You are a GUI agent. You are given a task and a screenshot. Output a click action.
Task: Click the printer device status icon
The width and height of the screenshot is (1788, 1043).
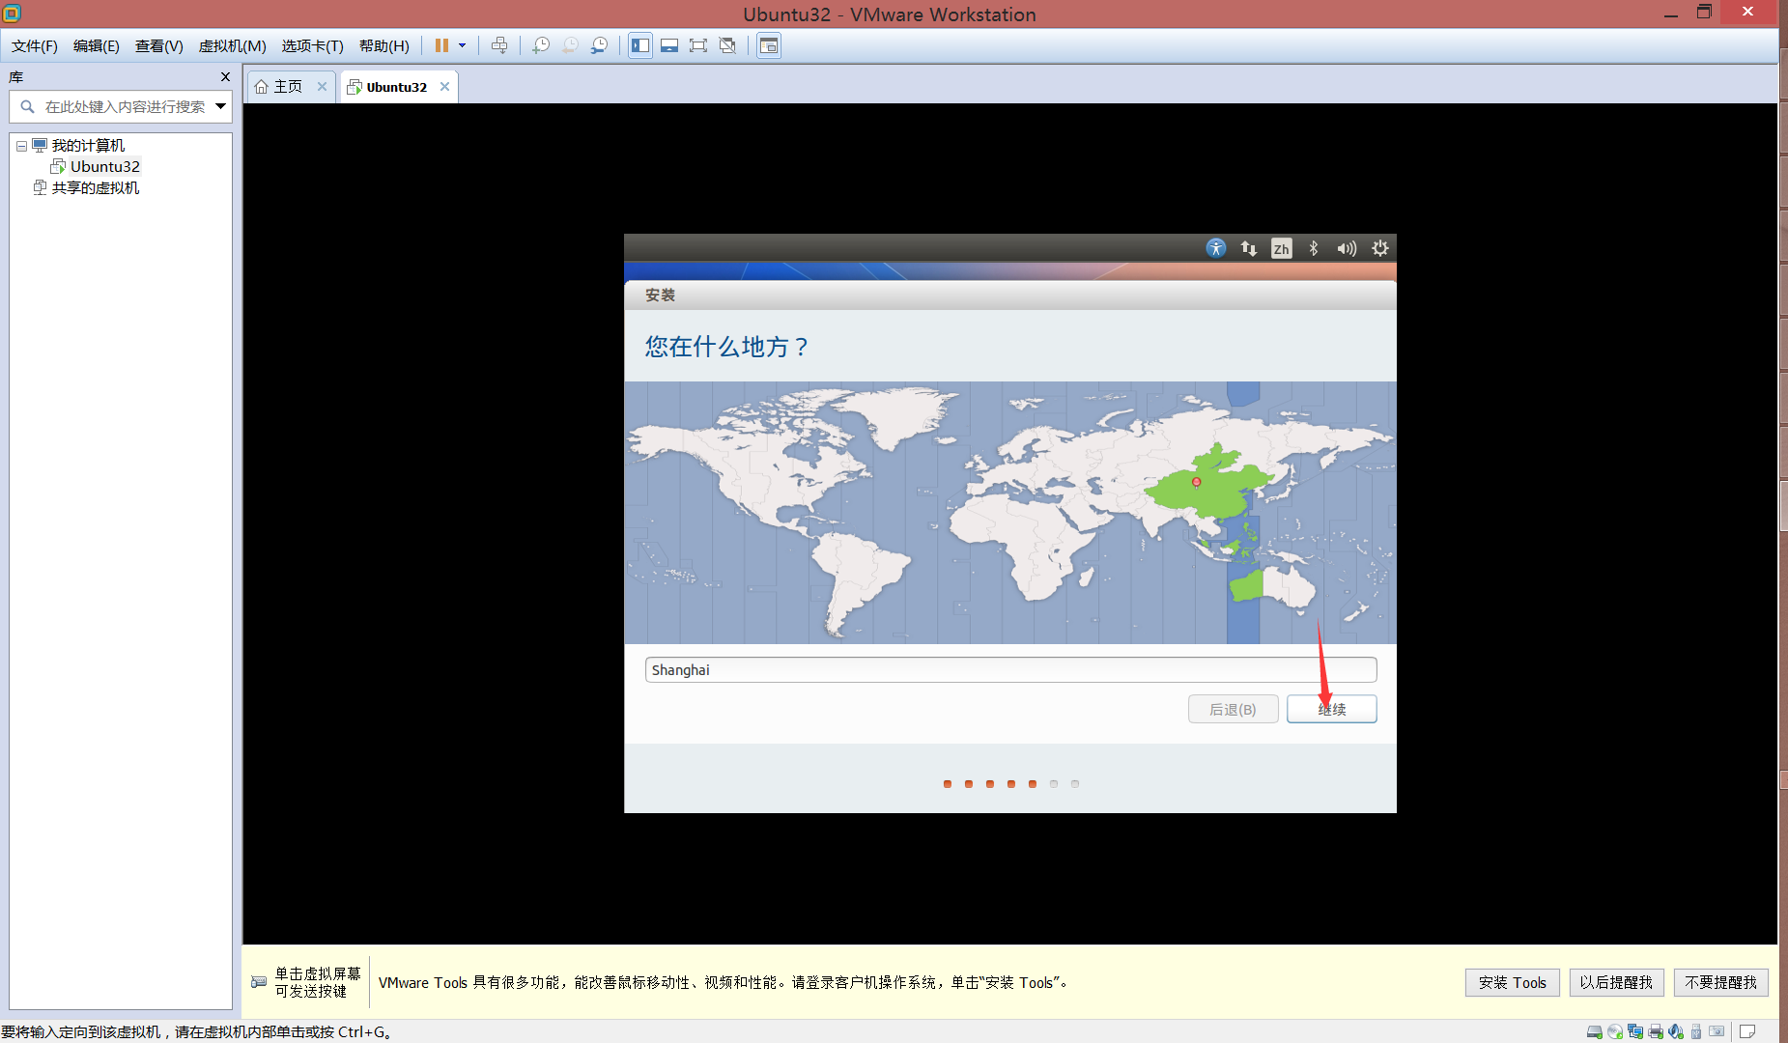tap(1656, 1031)
